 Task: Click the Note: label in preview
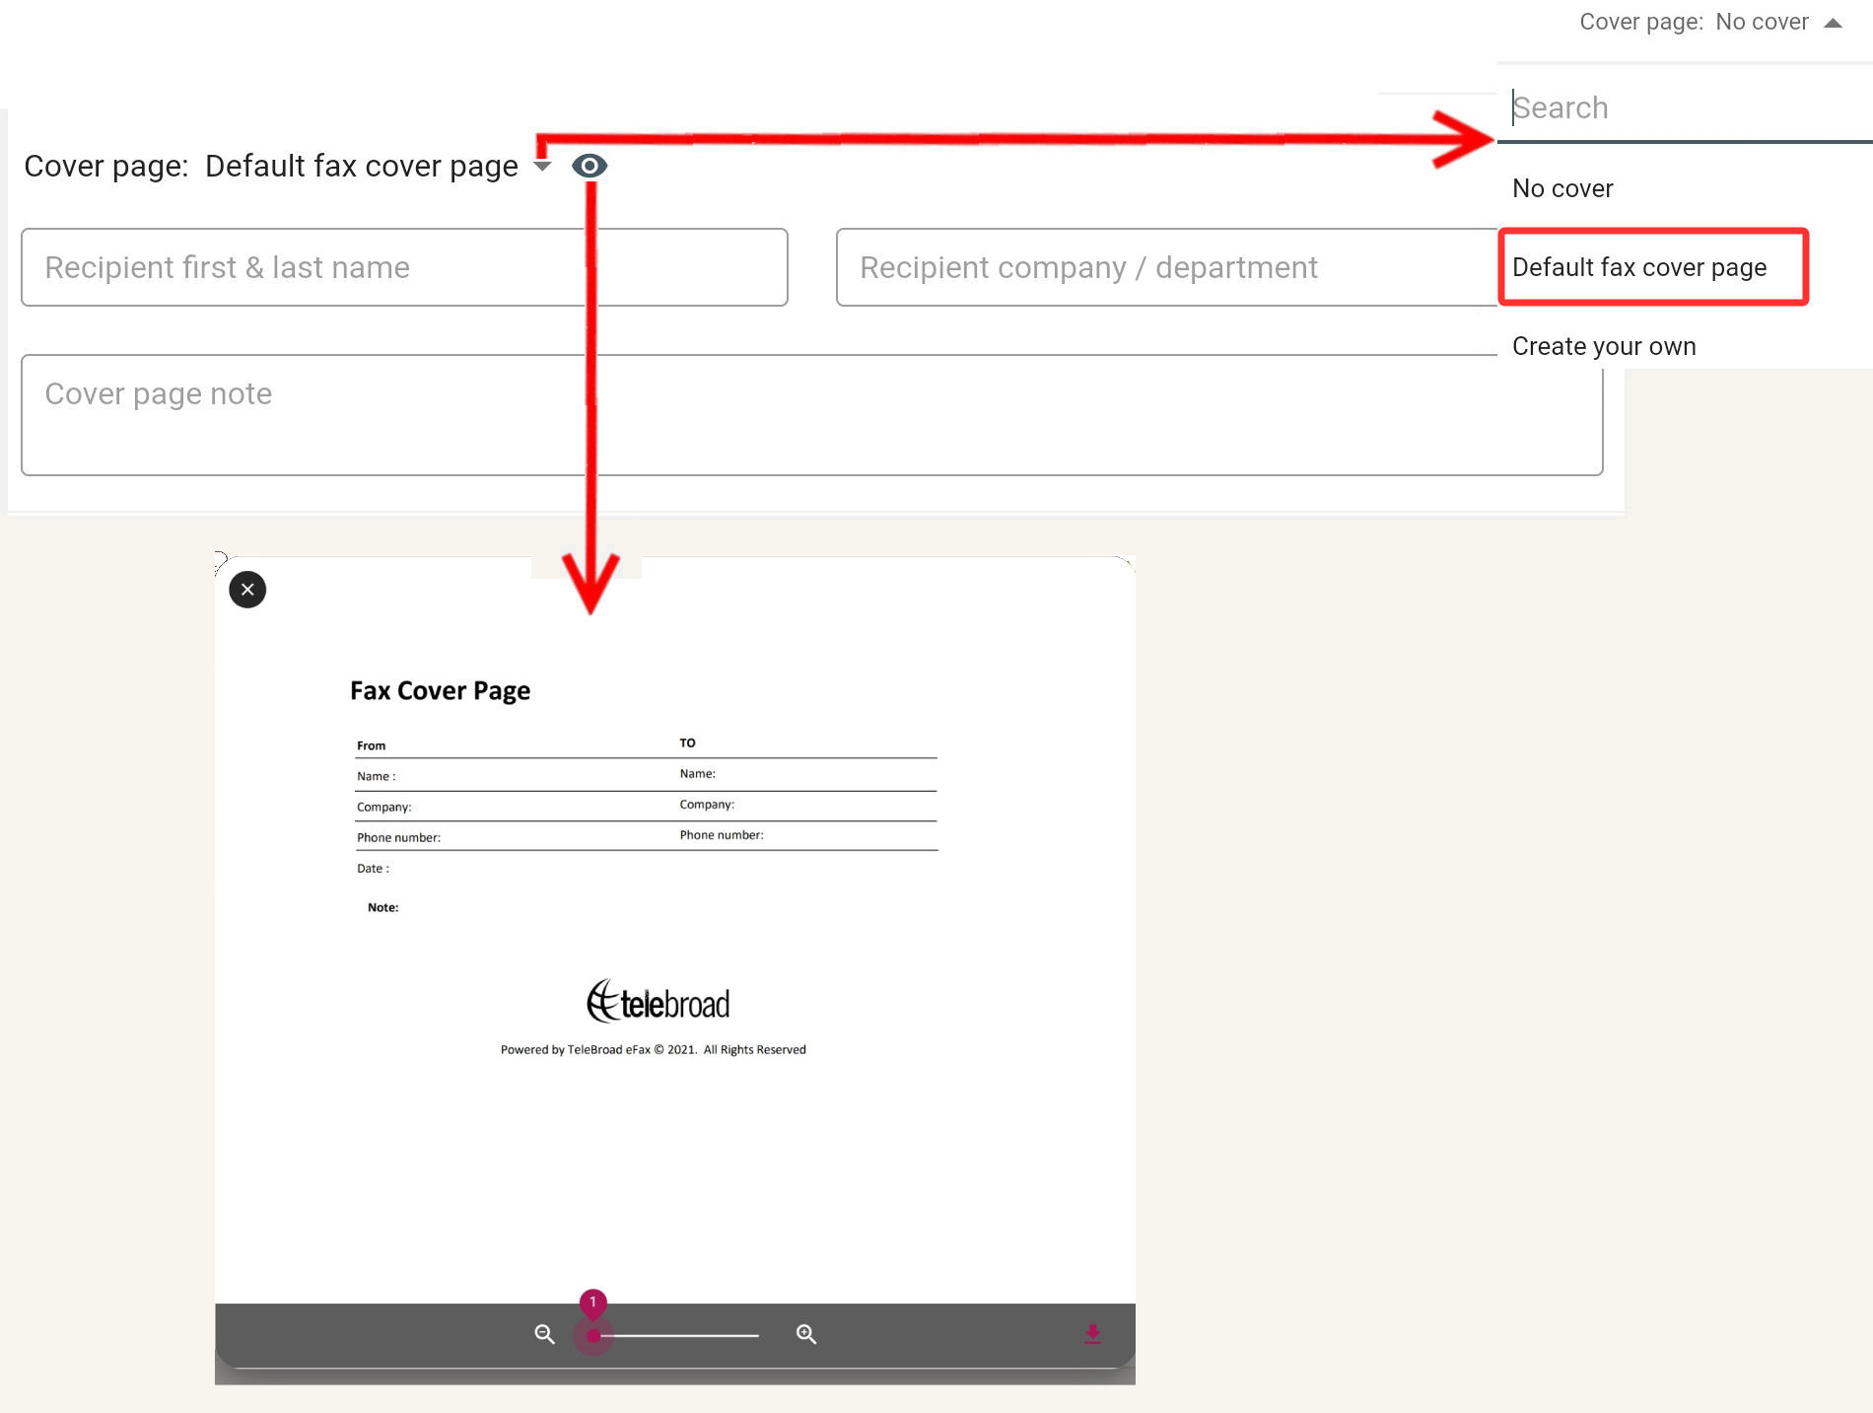[382, 907]
